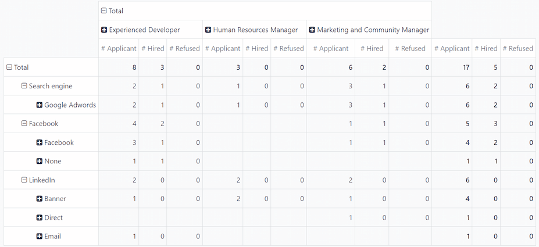The image size is (539, 247).
Task: Collapse the top-level Facebook row group
Action: [24, 124]
